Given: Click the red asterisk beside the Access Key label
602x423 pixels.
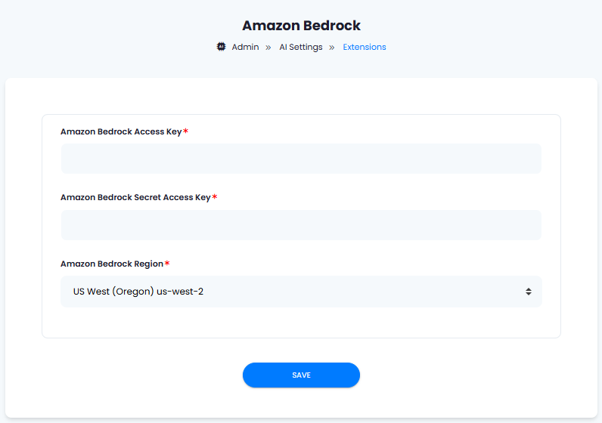Looking at the screenshot, I should [x=185, y=131].
